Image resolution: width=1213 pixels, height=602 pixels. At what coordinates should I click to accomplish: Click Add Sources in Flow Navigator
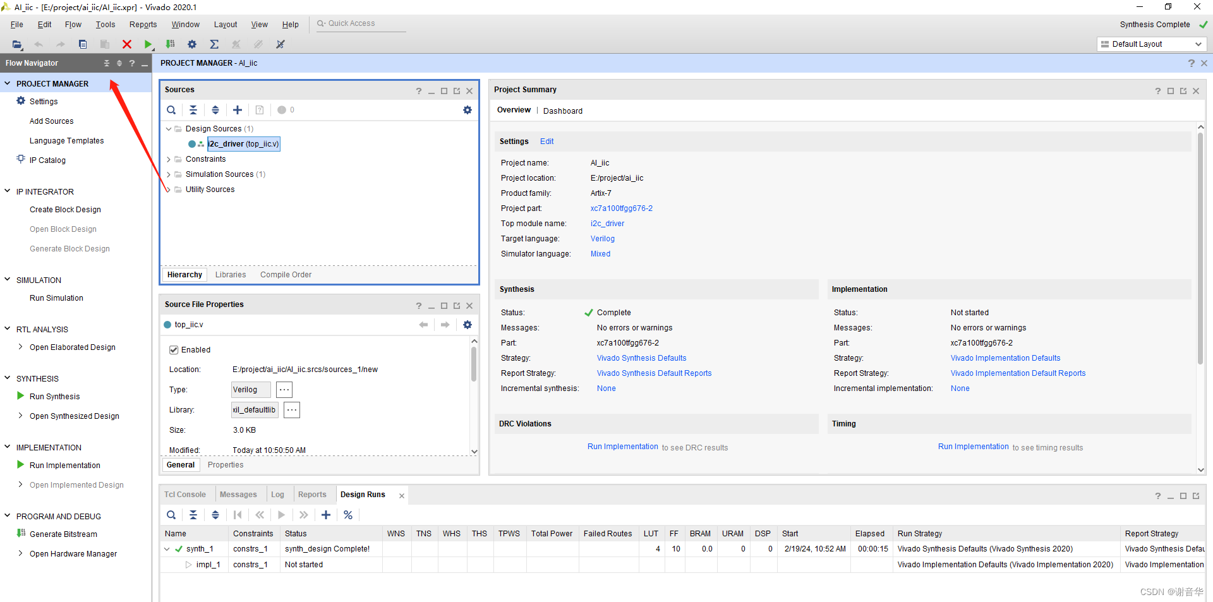(51, 121)
